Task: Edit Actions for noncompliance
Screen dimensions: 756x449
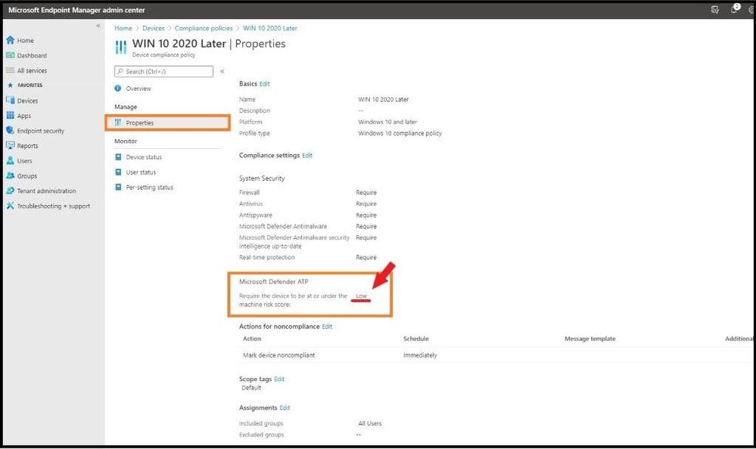Action: (x=327, y=327)
